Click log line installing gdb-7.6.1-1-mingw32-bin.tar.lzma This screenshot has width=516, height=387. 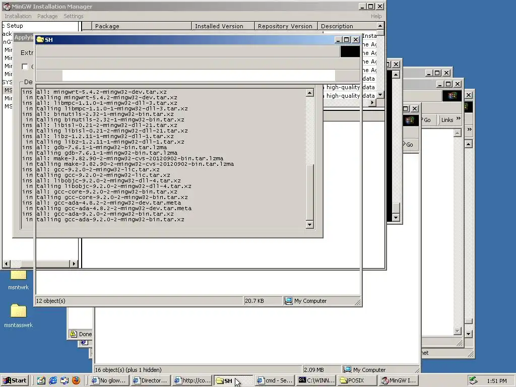[x=102, y=153]
